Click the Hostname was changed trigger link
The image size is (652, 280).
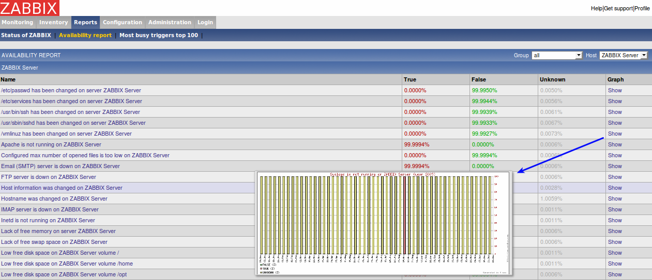pos(54,199)
